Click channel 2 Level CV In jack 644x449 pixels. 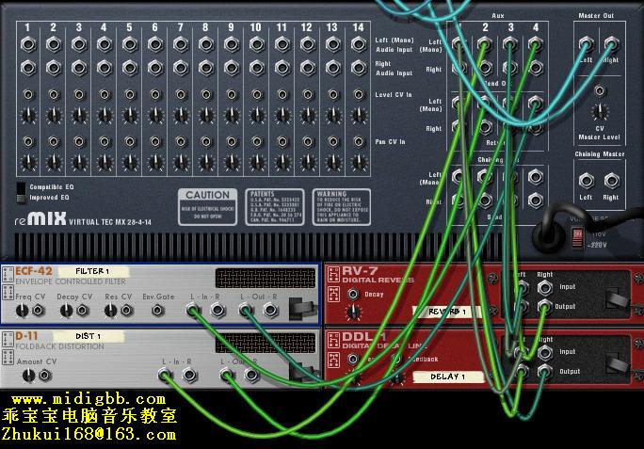(54, 95)
